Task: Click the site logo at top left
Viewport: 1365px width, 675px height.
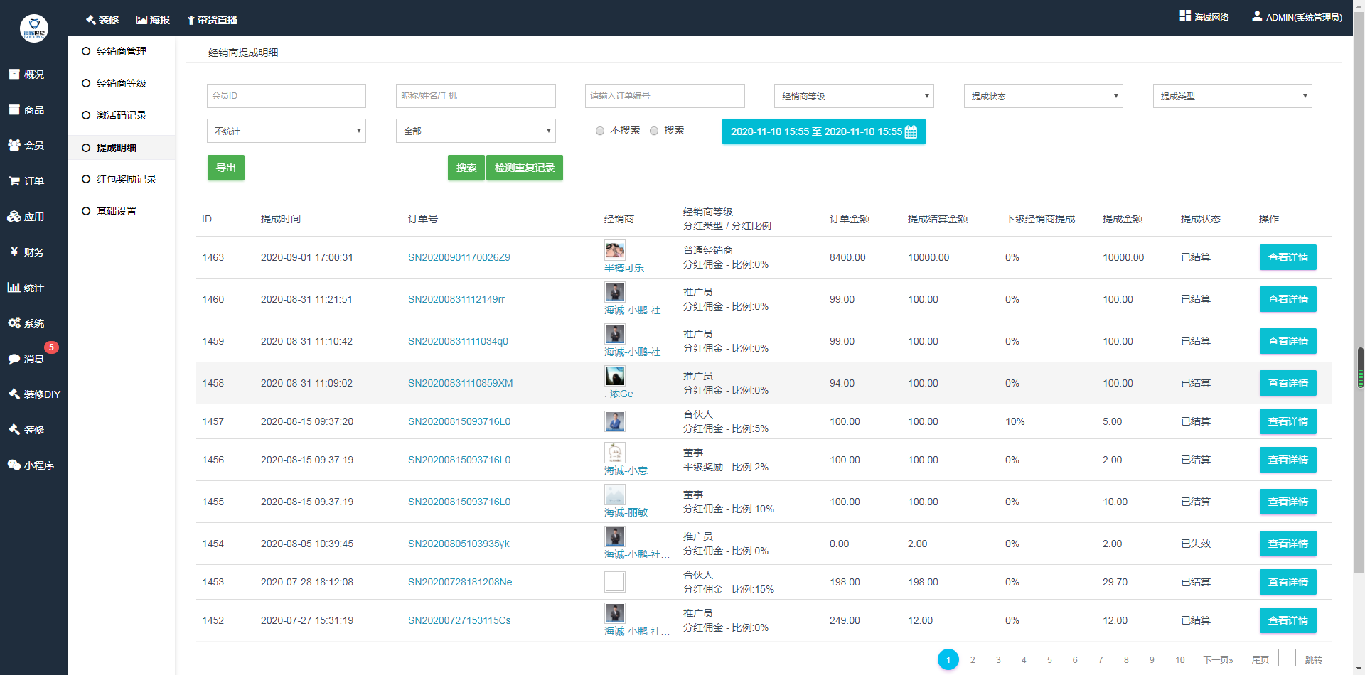Action: [x=33, y=28]
